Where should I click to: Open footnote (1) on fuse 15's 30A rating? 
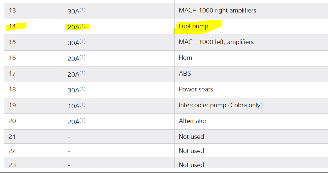click(x=82, y=41)
